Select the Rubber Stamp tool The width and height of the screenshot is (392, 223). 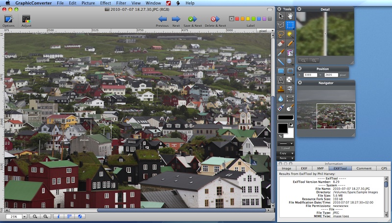tap(281, 89)
